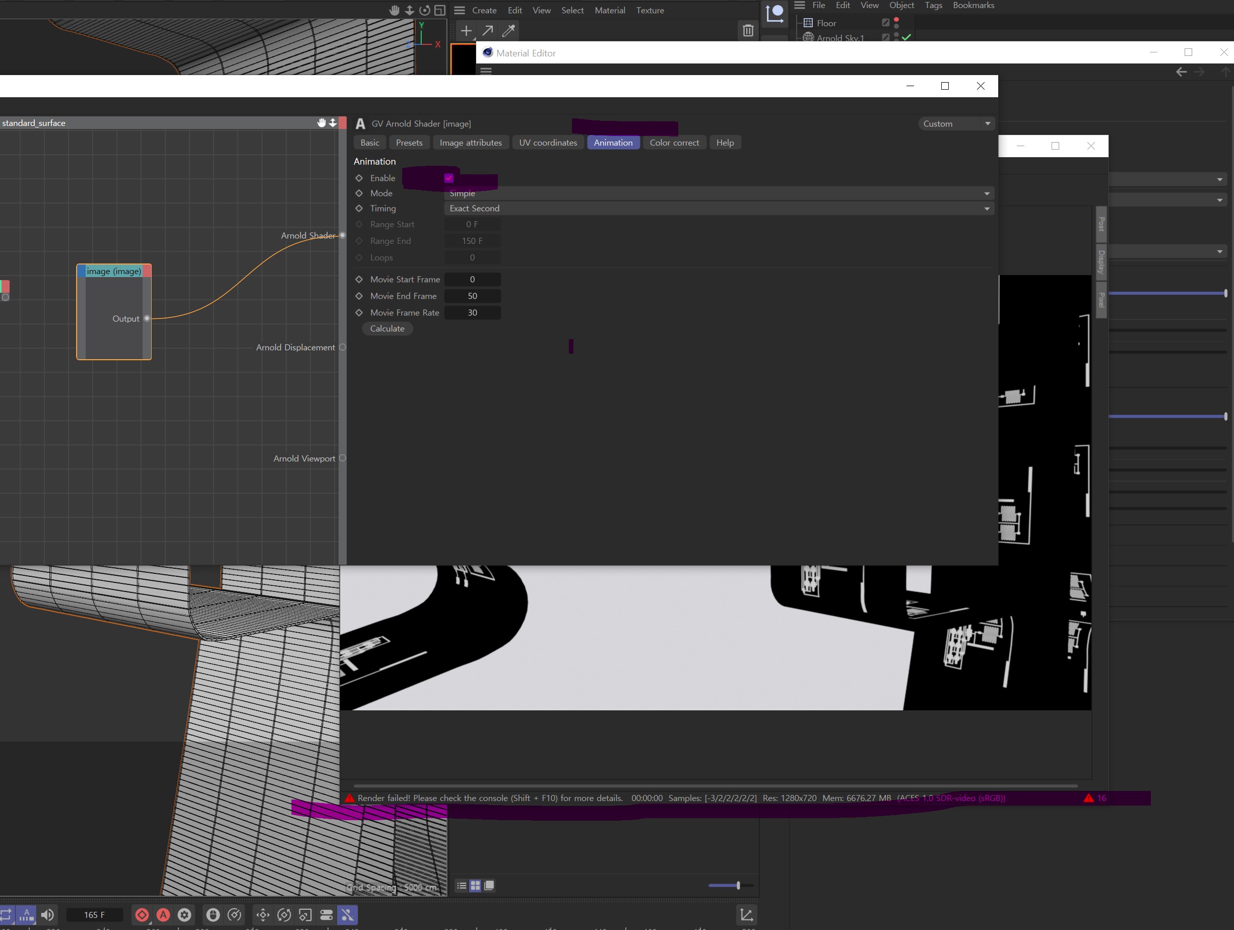
Task: Open the Create menu
Action: [484, 10]
